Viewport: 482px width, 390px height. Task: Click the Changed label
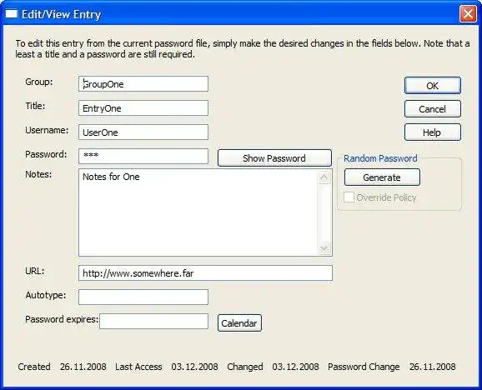pos(245,367)
